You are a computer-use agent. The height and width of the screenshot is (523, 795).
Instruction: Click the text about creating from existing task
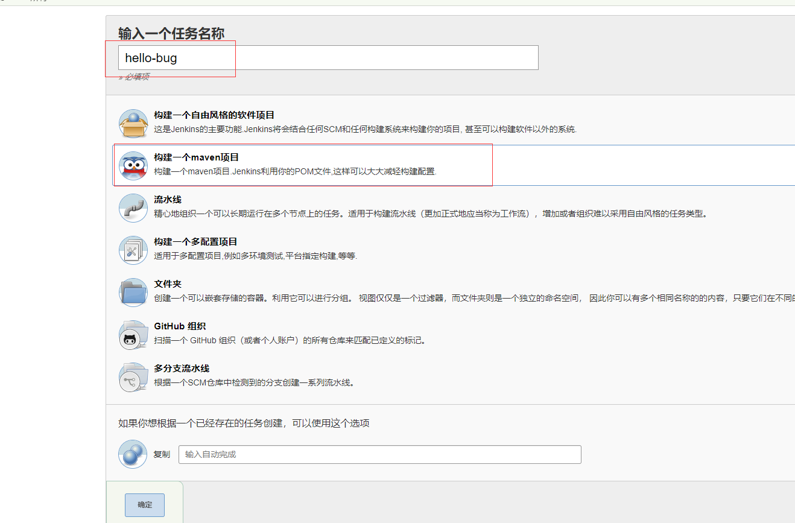(244, 423)
